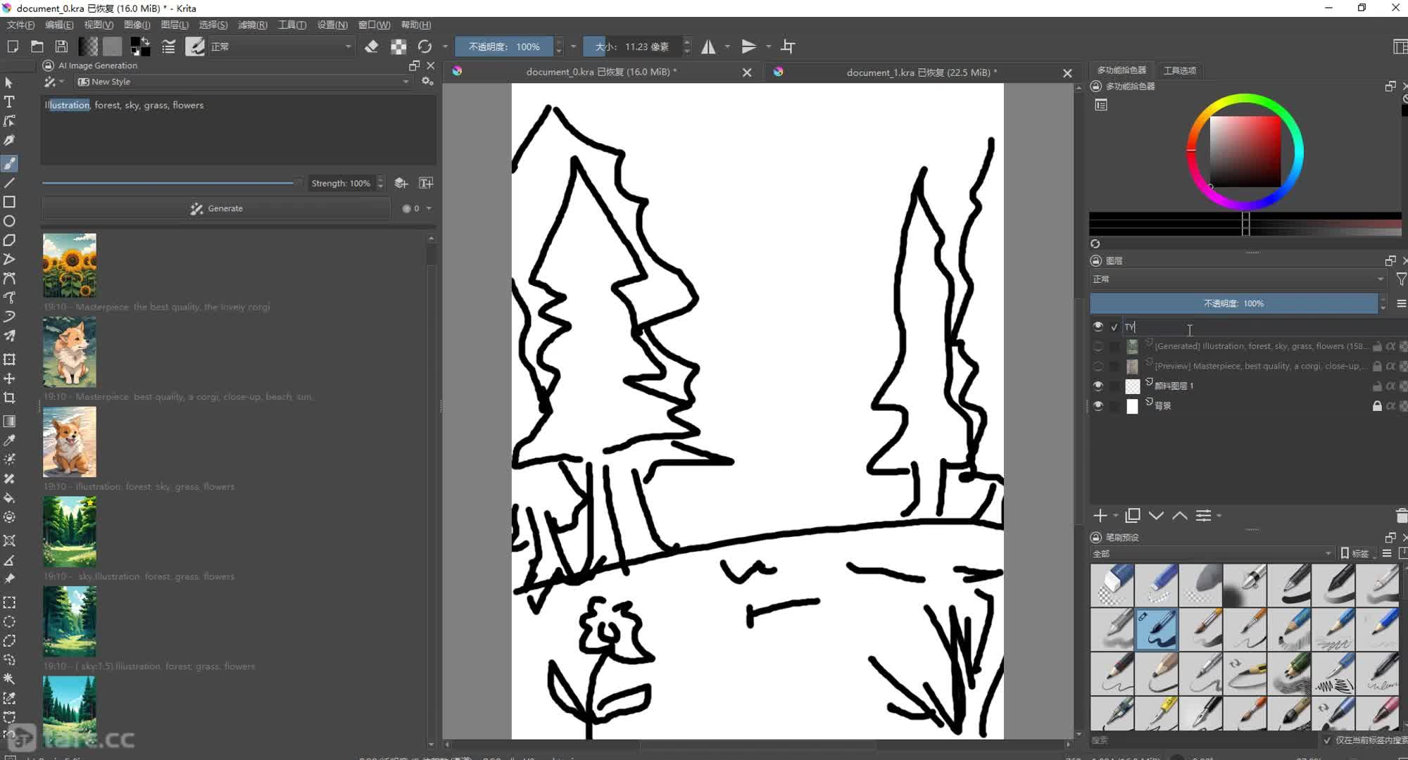Click the wrap around mode icon
1408x760 pixels.
[788, 46]
